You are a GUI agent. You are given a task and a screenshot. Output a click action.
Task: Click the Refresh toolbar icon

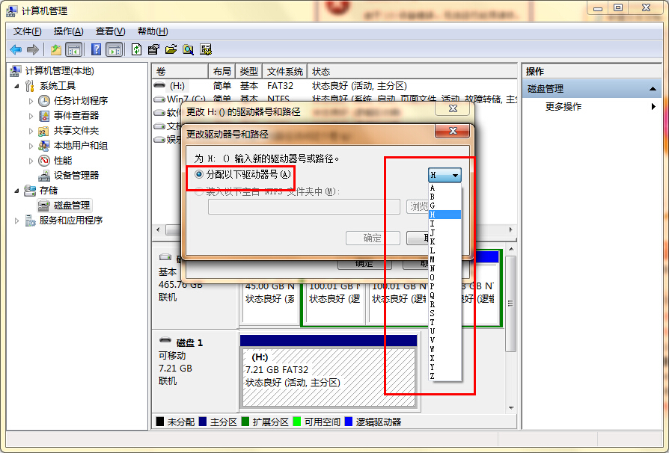136,49
